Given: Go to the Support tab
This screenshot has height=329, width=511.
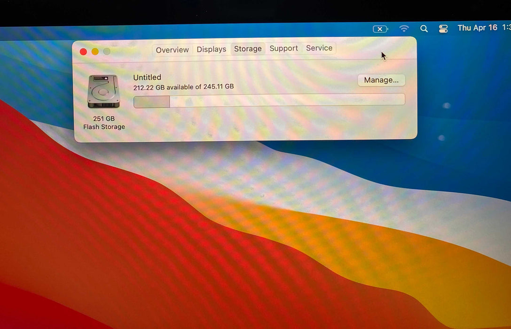Looking at the screenshot, I should [x=283, y=48].
